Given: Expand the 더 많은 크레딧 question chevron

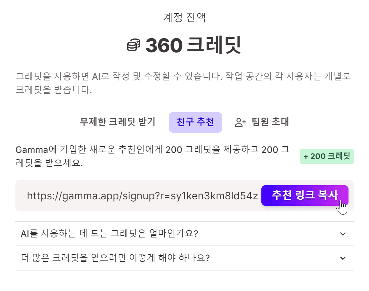Looking at the screenshot, I should 343,258.
